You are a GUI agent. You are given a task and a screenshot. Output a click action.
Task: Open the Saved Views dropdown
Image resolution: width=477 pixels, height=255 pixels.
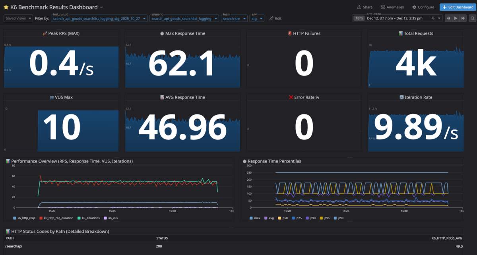(x=18, y=18)
